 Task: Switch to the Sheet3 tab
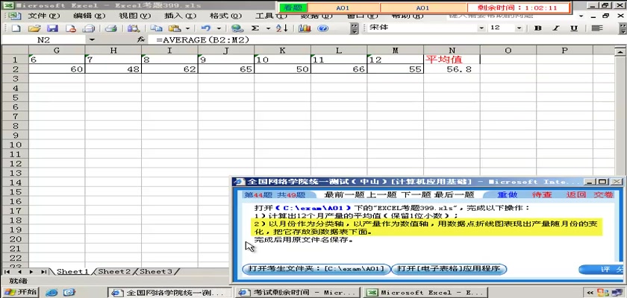point(156,271)
